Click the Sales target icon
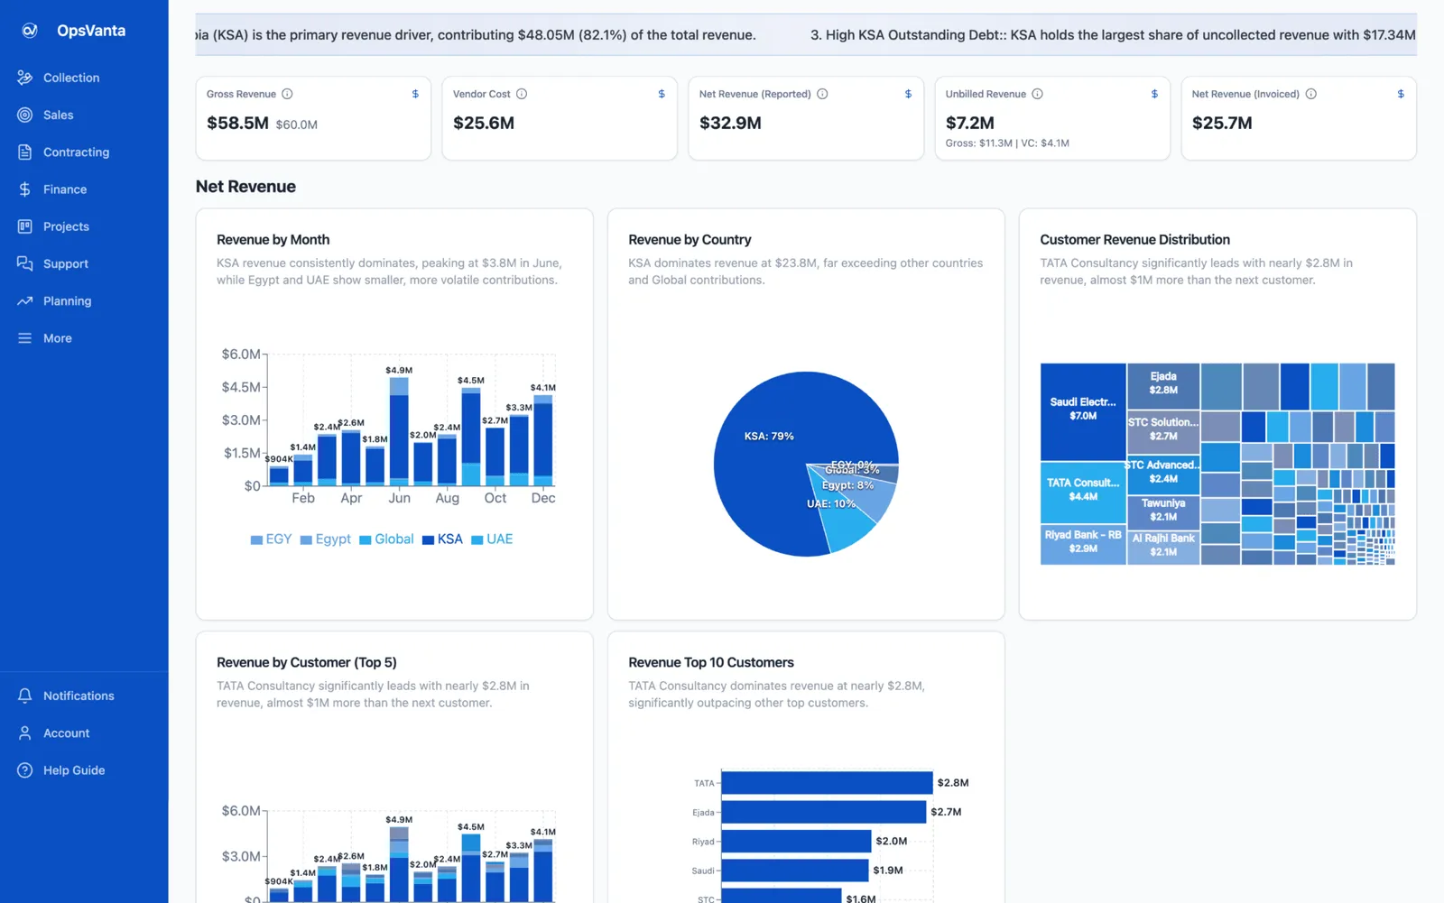This screenshot has width=1444, height=903. 25,115
